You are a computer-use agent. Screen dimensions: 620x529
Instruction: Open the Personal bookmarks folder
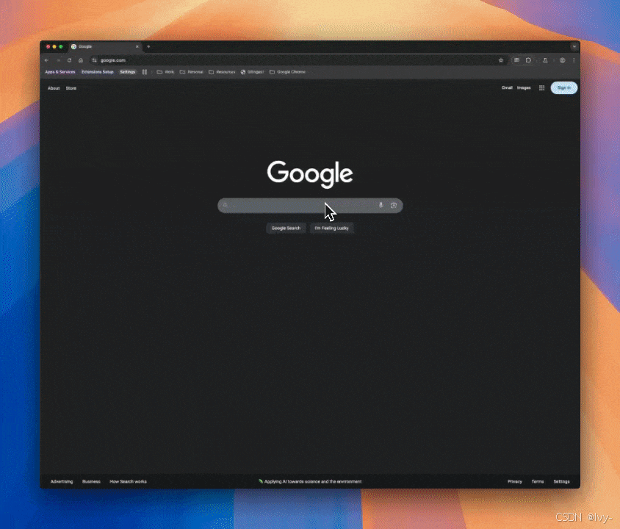click(192, 72)
